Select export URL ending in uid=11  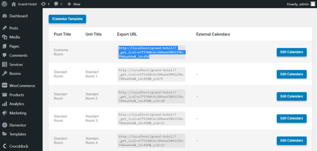[x=151, y=119]
